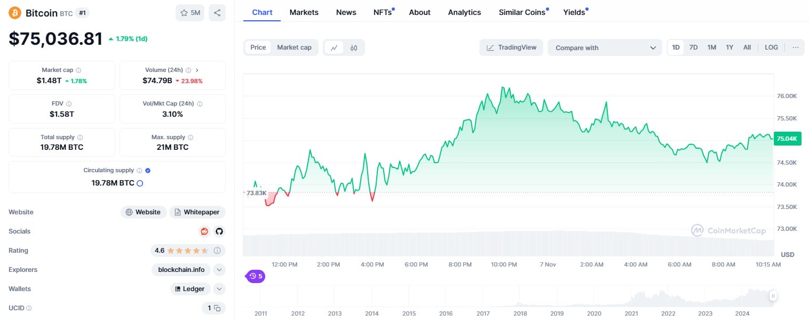Set chart range to 1Y
The height and width of the screenshot is (322, 809).
(729, 47)
